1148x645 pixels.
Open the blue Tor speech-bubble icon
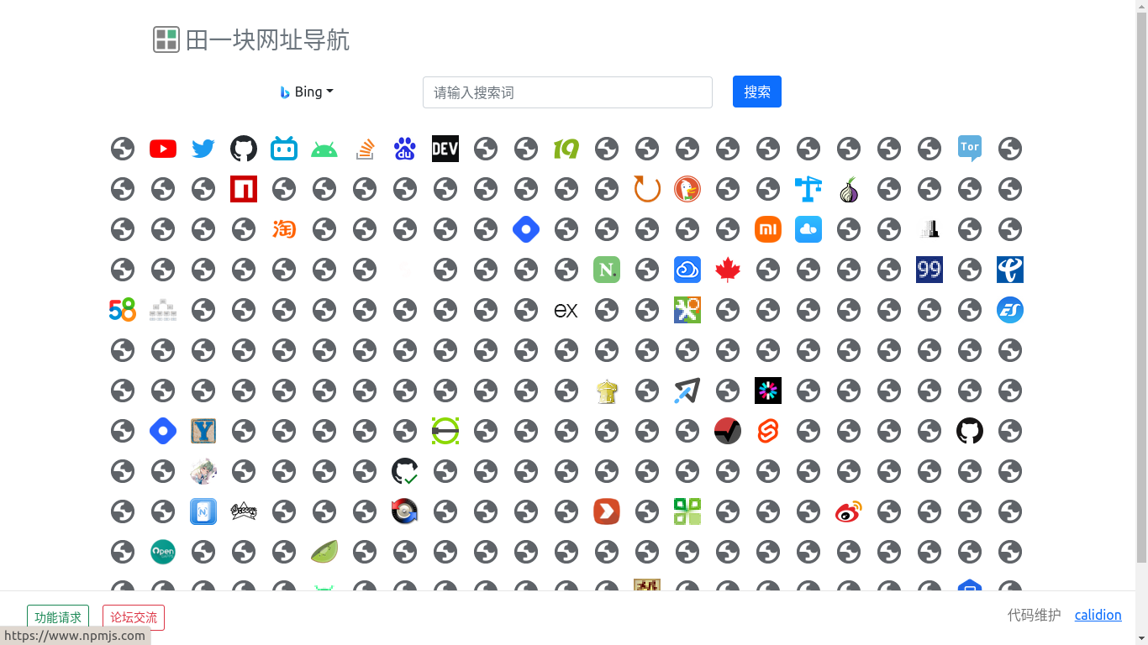[x=970, y=149]
